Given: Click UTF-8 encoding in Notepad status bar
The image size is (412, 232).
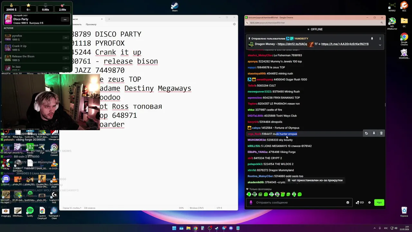Looking at the screenshot, I should (x=219, y=208).
